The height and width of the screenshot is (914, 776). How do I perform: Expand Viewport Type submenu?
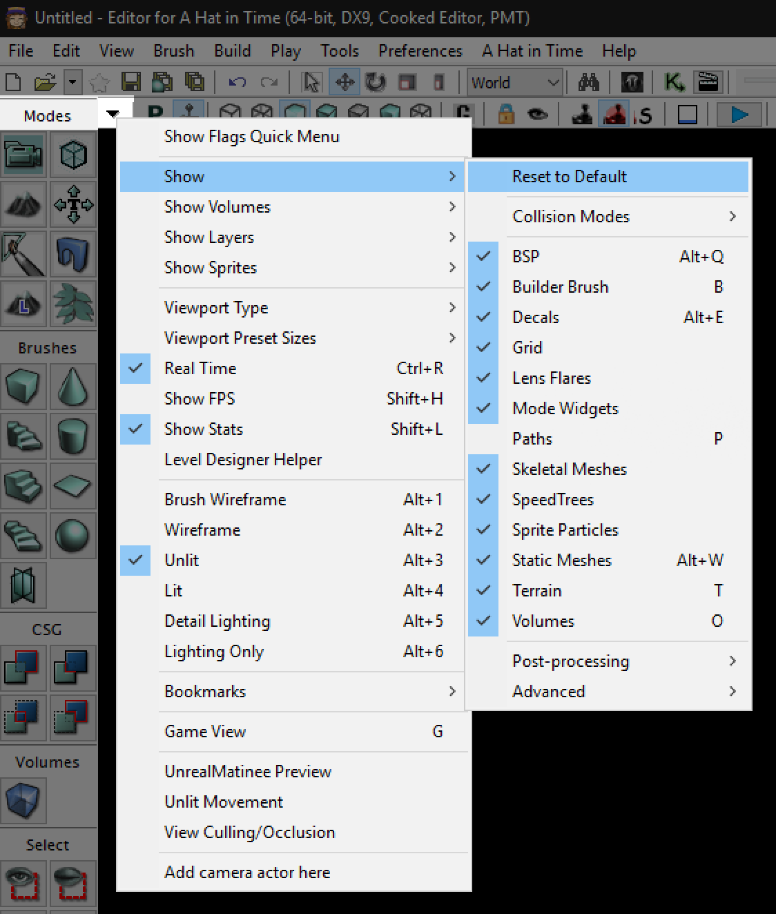(x=294, y=307)
